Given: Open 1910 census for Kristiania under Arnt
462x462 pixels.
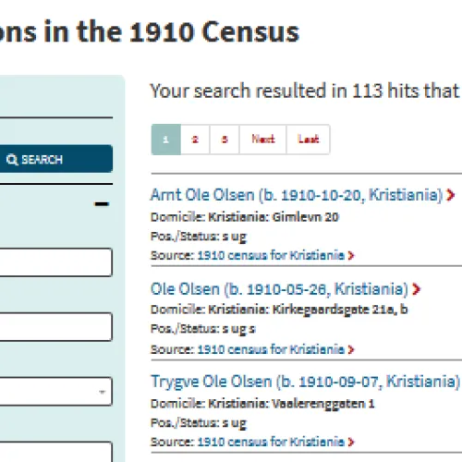Looking at the screenshot, I should 271,256.
